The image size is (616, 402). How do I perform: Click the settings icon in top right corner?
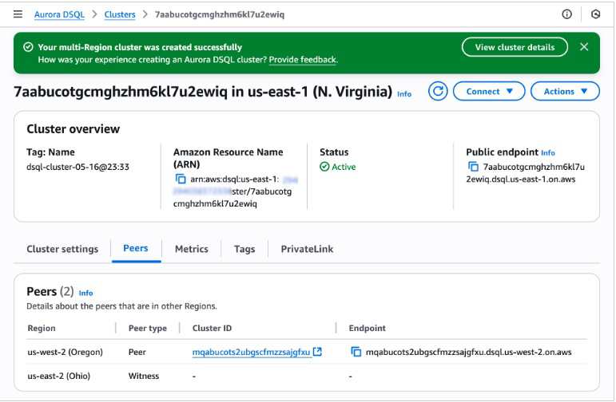595,14
